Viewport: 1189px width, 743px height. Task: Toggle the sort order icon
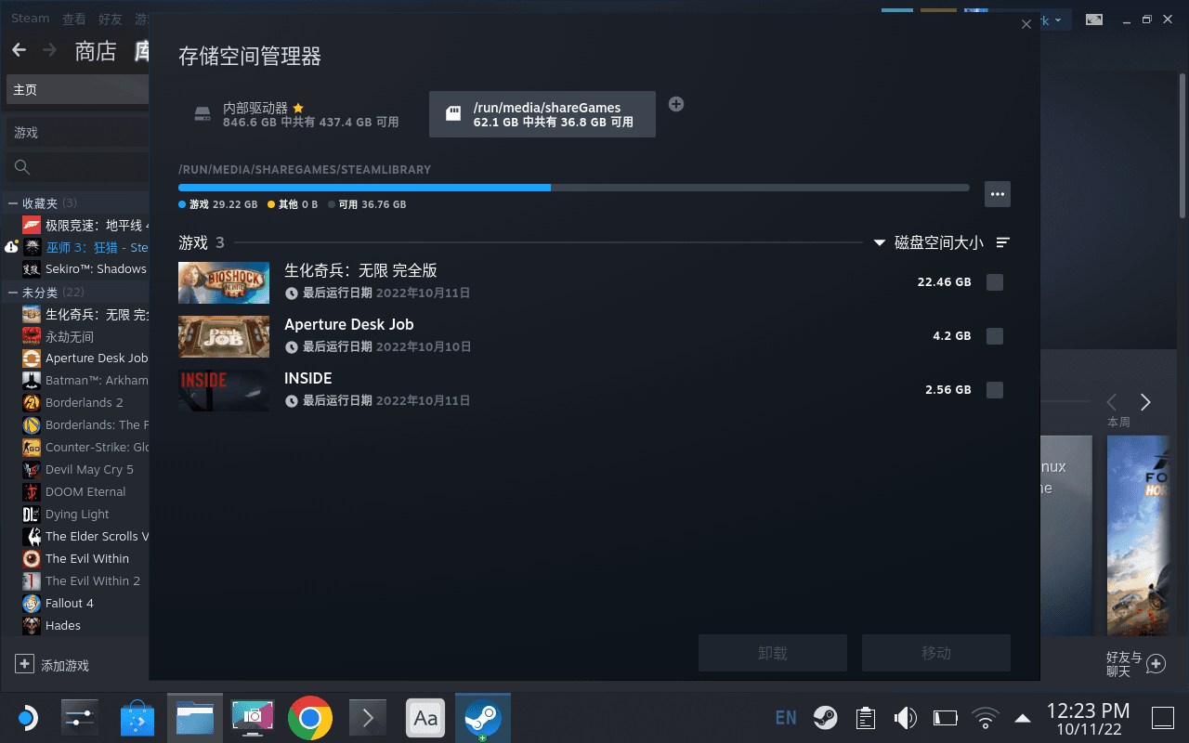point(1003,242)
